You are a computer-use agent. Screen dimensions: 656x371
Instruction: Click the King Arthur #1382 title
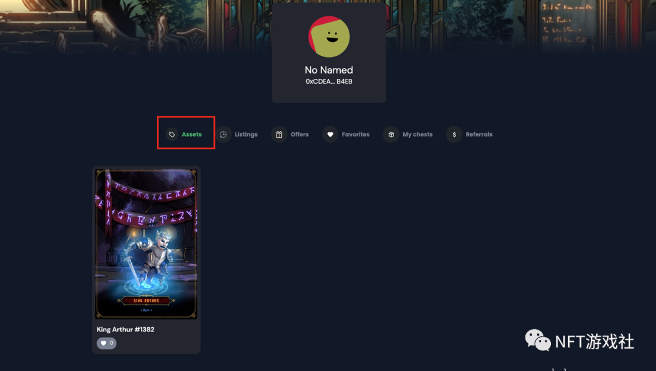126,329
